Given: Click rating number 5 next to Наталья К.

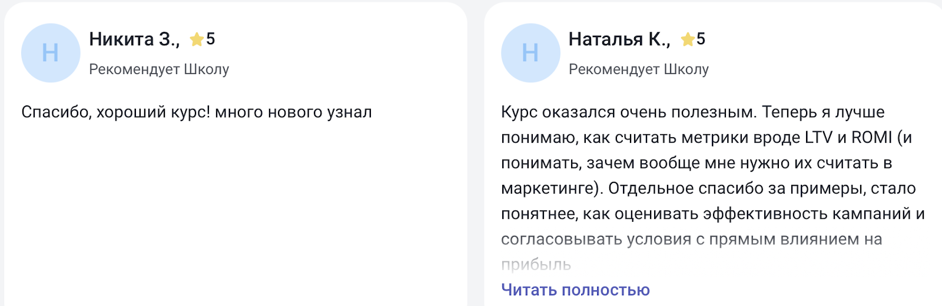Looking at the screenshot, I should point(701,39).
